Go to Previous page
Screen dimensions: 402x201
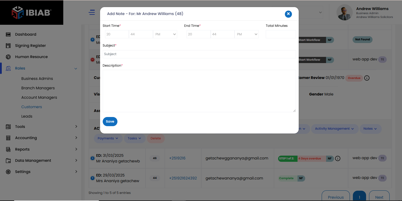(336, 197)
